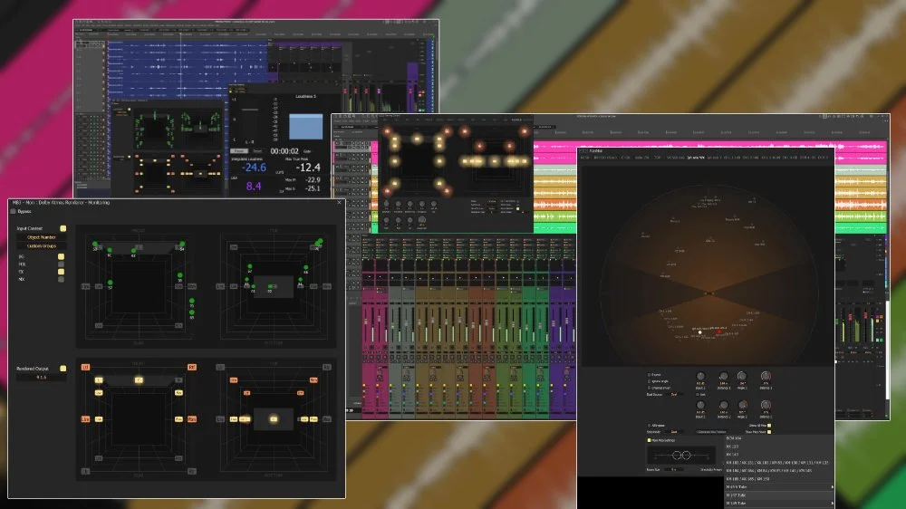Toggle the TX group switch
Screen dimensions: 906x509
[61, 272]
